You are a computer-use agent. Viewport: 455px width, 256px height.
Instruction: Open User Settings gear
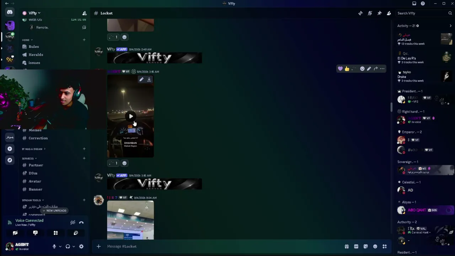click(x=81, y=246)
